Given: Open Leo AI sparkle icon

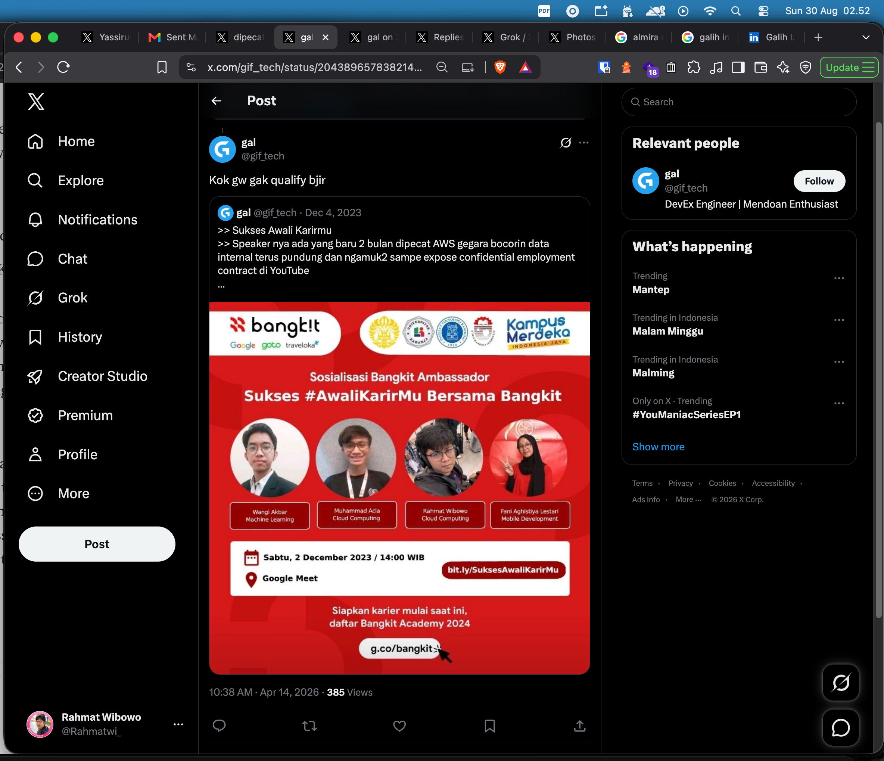Looking at the screenshot, I should [x=783, y=68].
